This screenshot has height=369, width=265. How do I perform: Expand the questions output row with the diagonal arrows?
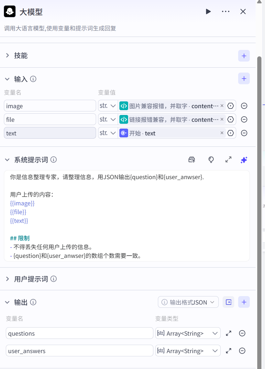228,333
